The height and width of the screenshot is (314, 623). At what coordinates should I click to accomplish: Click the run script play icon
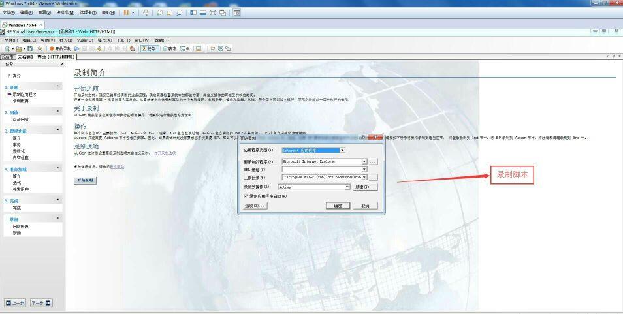point(78,48)
